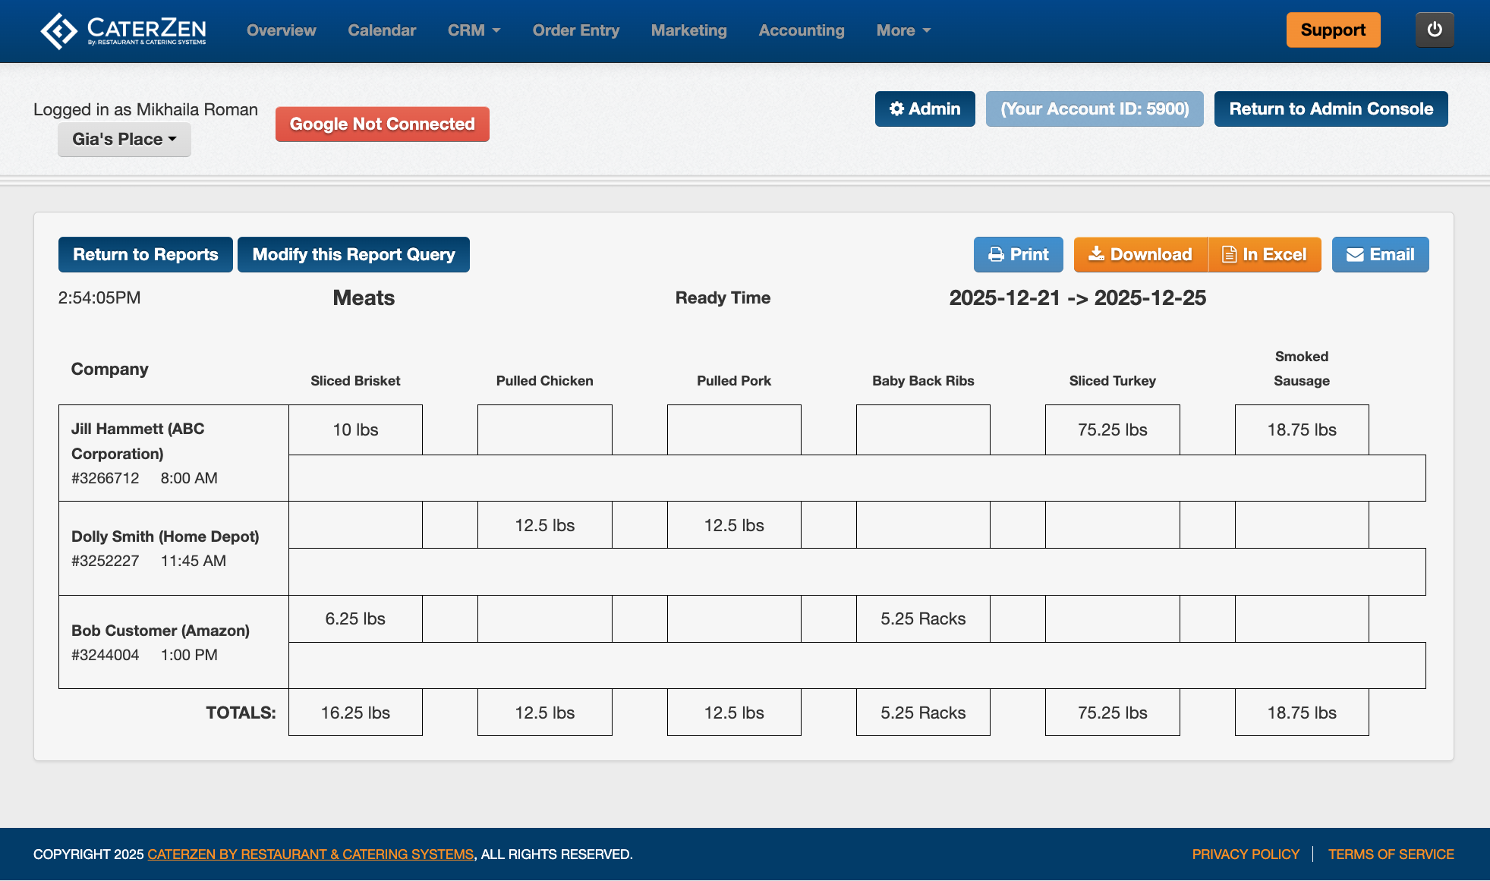Open the Privacy Policy link
1490x881 pixels.
coord(1245,854)
